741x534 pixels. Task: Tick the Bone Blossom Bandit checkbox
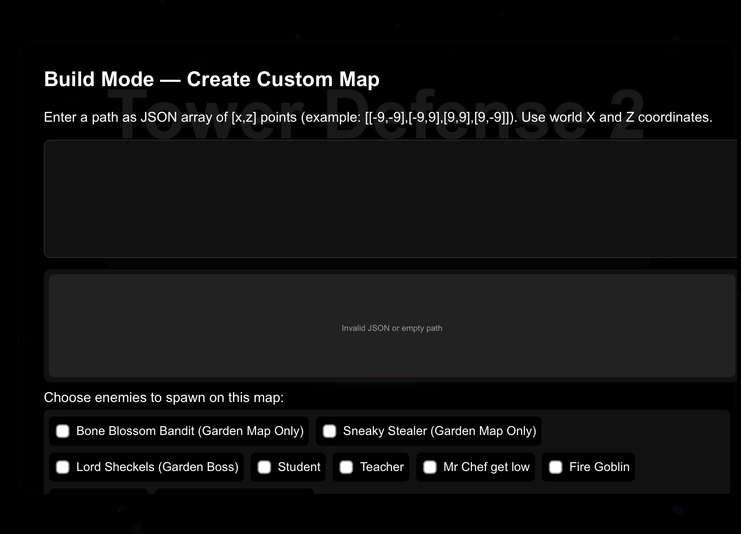tap(63, 431)
